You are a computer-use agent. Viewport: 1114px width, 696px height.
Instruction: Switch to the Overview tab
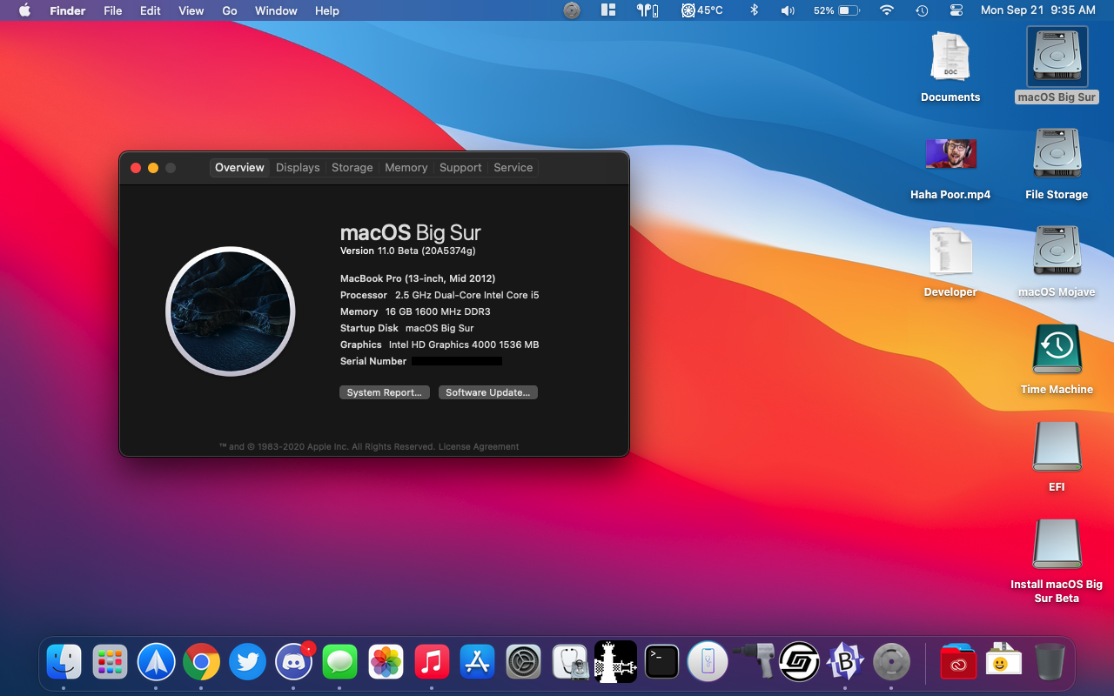pyautogui.click(x=239, y=167)
